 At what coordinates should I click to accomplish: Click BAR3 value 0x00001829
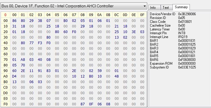[x=187, y=48]
